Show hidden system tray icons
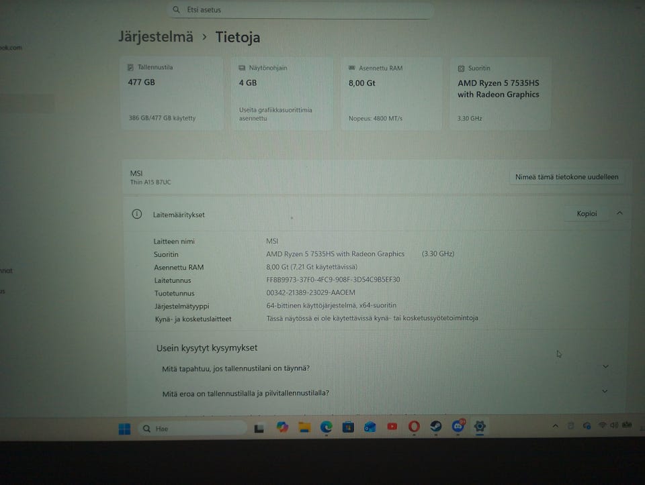645x485 pixels. click(x=556, y=426)
